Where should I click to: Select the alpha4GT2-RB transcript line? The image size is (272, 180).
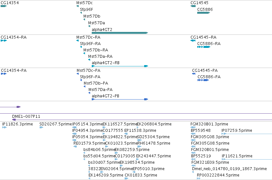120,66
